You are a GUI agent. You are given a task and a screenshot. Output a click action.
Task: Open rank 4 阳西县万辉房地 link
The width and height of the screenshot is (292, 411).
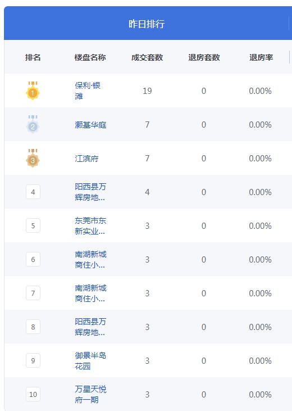(90, 192)
